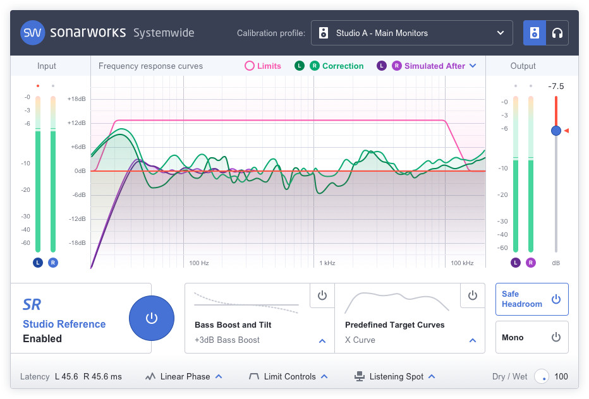This screenshot has height=399, width=589.
Task: Click the Simulated After right channel R badge
Action: point(396,66)
